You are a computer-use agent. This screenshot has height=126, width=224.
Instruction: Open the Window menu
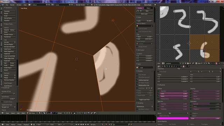tap(19, 5)
